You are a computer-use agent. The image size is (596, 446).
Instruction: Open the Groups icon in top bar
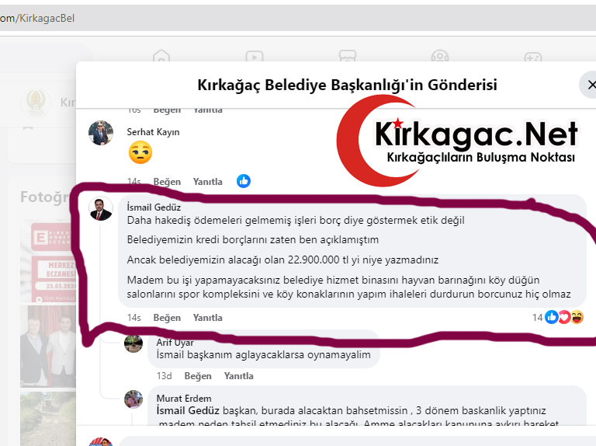click(440, 56)
